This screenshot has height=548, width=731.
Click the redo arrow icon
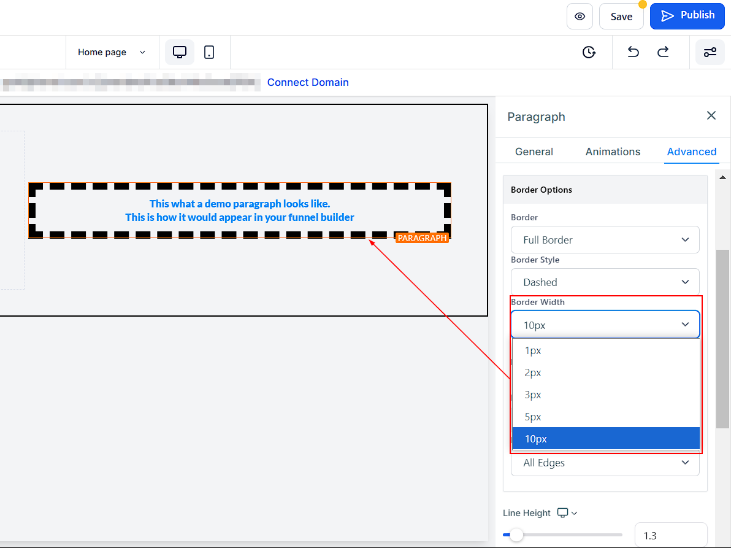pyautogui.click(x=663, y=52)
